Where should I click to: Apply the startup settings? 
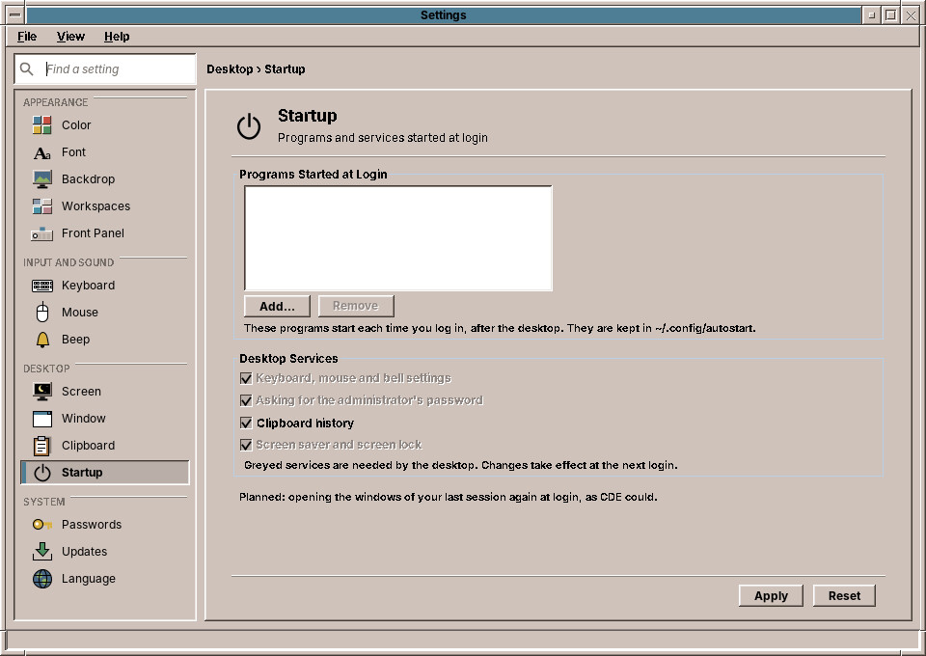(771, 596)
